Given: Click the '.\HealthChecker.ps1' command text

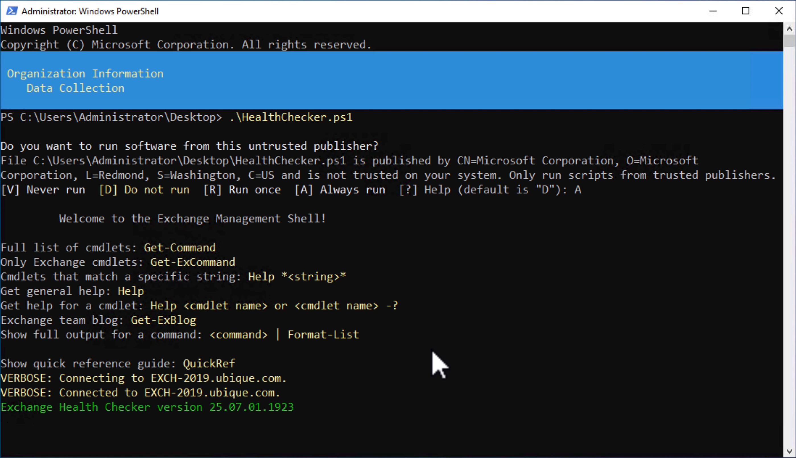Looking at the screenshot, I should pyautogui.click(x=291, y=117).
